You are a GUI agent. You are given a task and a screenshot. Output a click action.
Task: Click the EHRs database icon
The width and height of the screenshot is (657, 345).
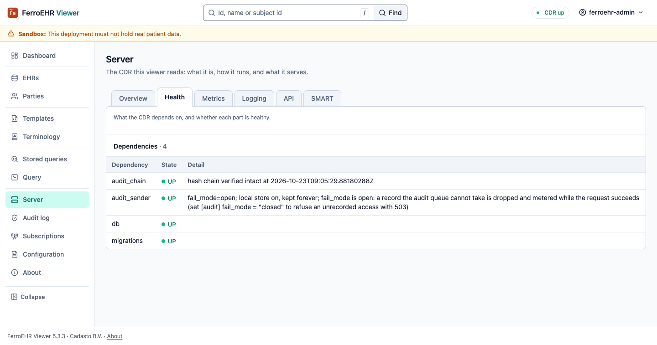coord(15,78)
